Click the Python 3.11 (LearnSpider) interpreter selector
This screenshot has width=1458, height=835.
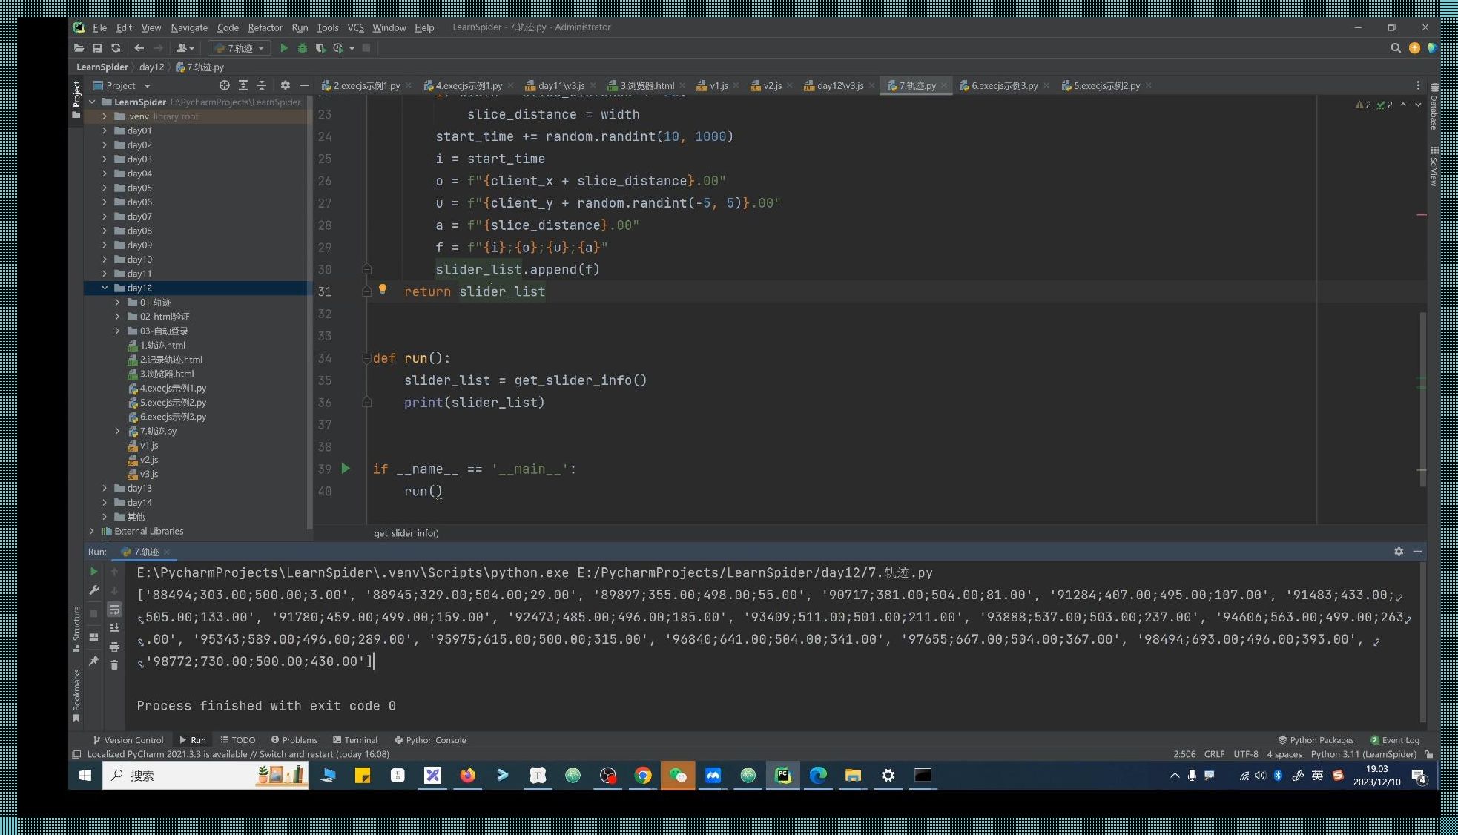click(x=1363, y=754)
